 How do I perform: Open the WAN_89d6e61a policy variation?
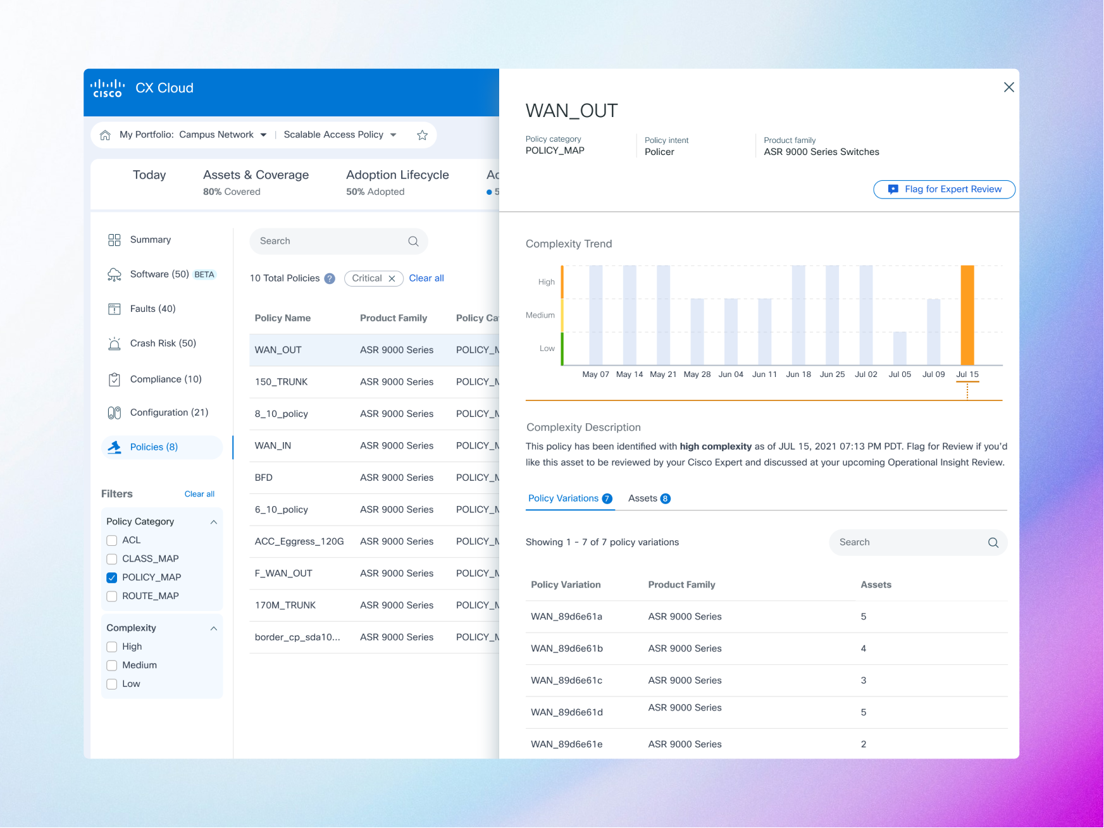pyautogui.click(x=766, y=617)
